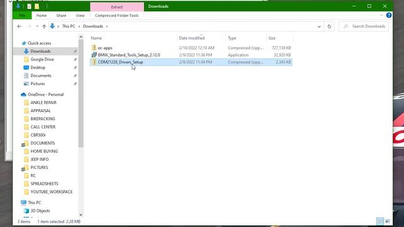Expand chevron between This PC and Downloads
The height and width of the screenshot is (227, 404).
tap(79, 26)
